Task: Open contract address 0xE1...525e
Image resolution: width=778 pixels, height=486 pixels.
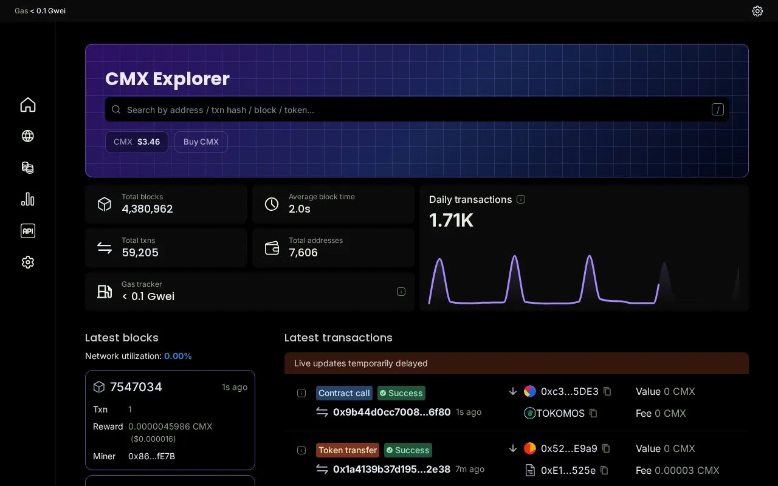Action: pyautogui.click(x=568, y=471)
